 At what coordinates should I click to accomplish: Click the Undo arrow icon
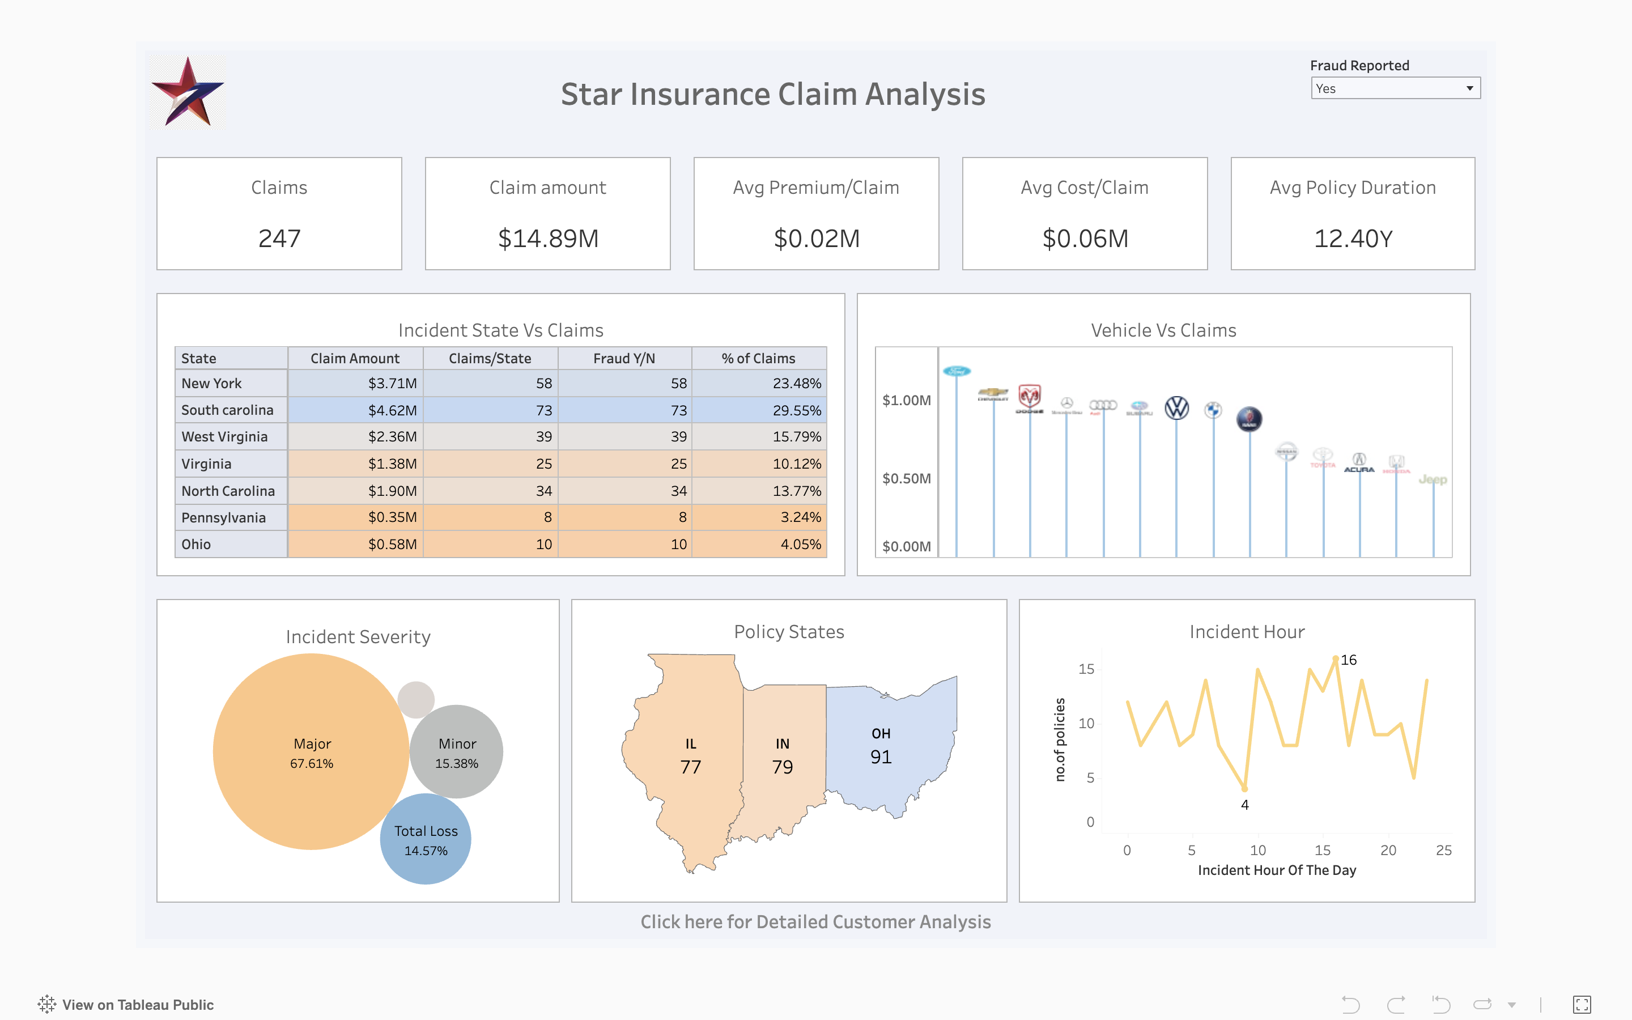[x=1350, y=1005]
